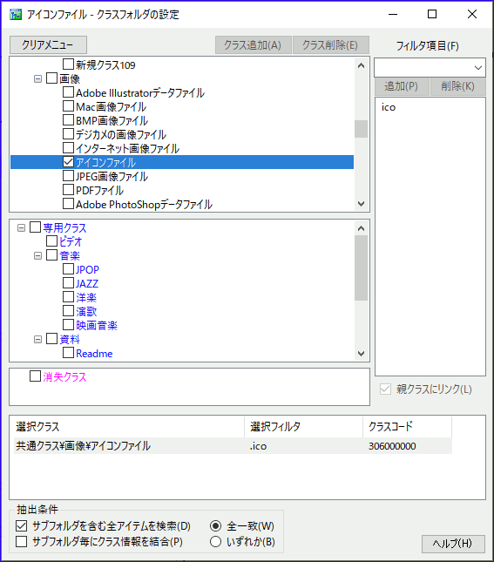The image size is (494, 562).
Task: Select the ico item in the filter list
Action: pos(389,107)
